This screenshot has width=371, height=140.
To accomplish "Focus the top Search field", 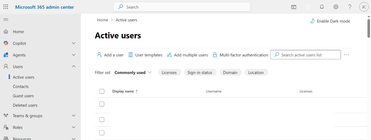I will tap(182, 7).
